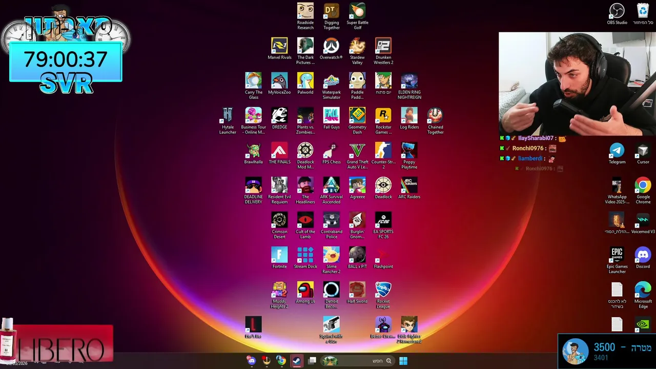Image resolution: width=656 pixels, height=369 pixels.
Task: Open Steam from the taskbar
Action: click(297, 361)
